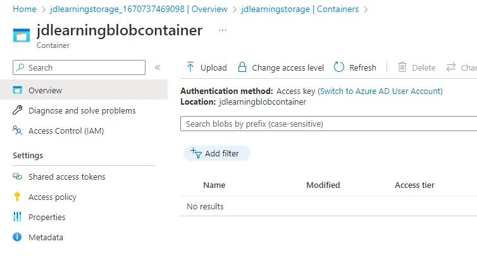Click the Overview container icon
Image resolution: width=477 pixels, height=256 pixels.
(17, 90)
